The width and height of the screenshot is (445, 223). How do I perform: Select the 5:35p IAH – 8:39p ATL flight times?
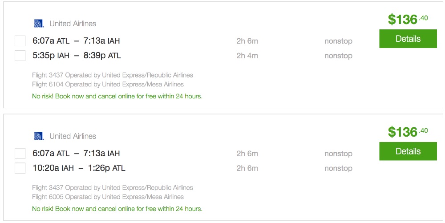pos(77,56)
